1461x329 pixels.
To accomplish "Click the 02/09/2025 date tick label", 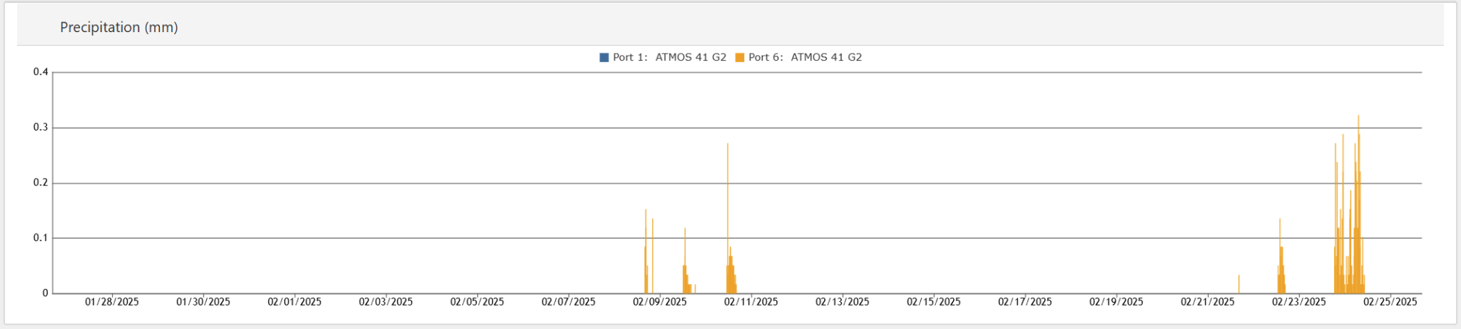I will (x=660, y=302).
